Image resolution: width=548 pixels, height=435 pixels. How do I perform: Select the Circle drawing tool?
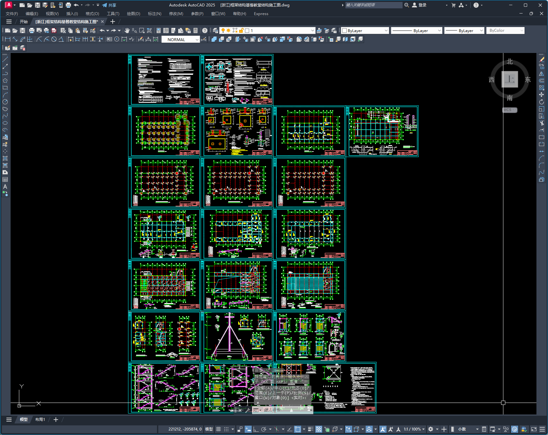(5, 102)
